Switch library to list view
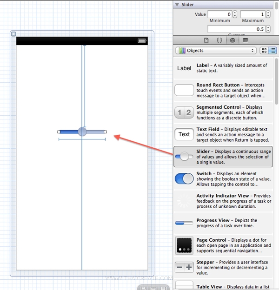The image size is (279, 290). point(272,50)
